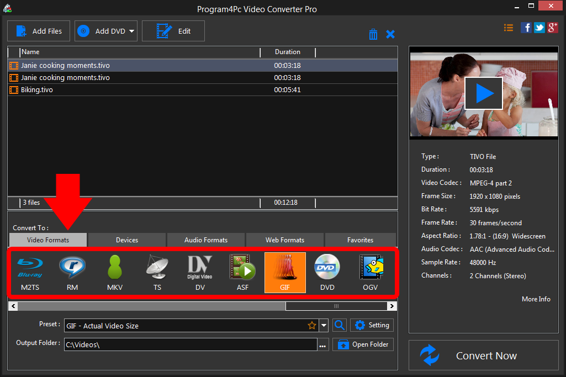Select the M2TS Blu-ray format icon

[x=30, y=273]
